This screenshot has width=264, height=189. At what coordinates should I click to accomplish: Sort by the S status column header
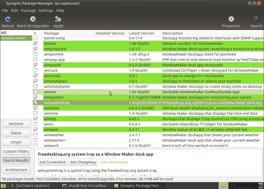click(x=35, y=33)
